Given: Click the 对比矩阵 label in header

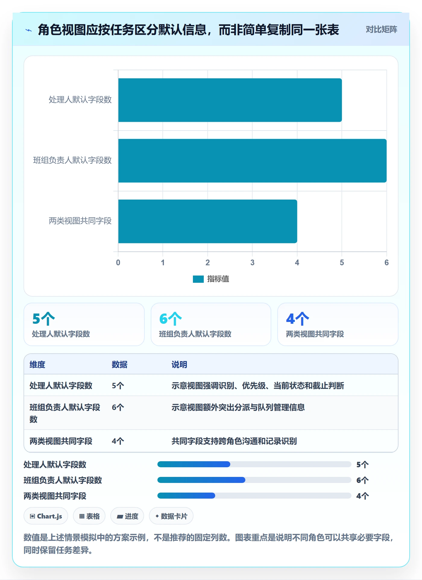Looking at the screenshot, I should 381,30.
